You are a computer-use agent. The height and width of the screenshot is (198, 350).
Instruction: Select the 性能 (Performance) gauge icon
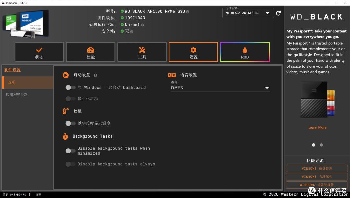point(90,49)
